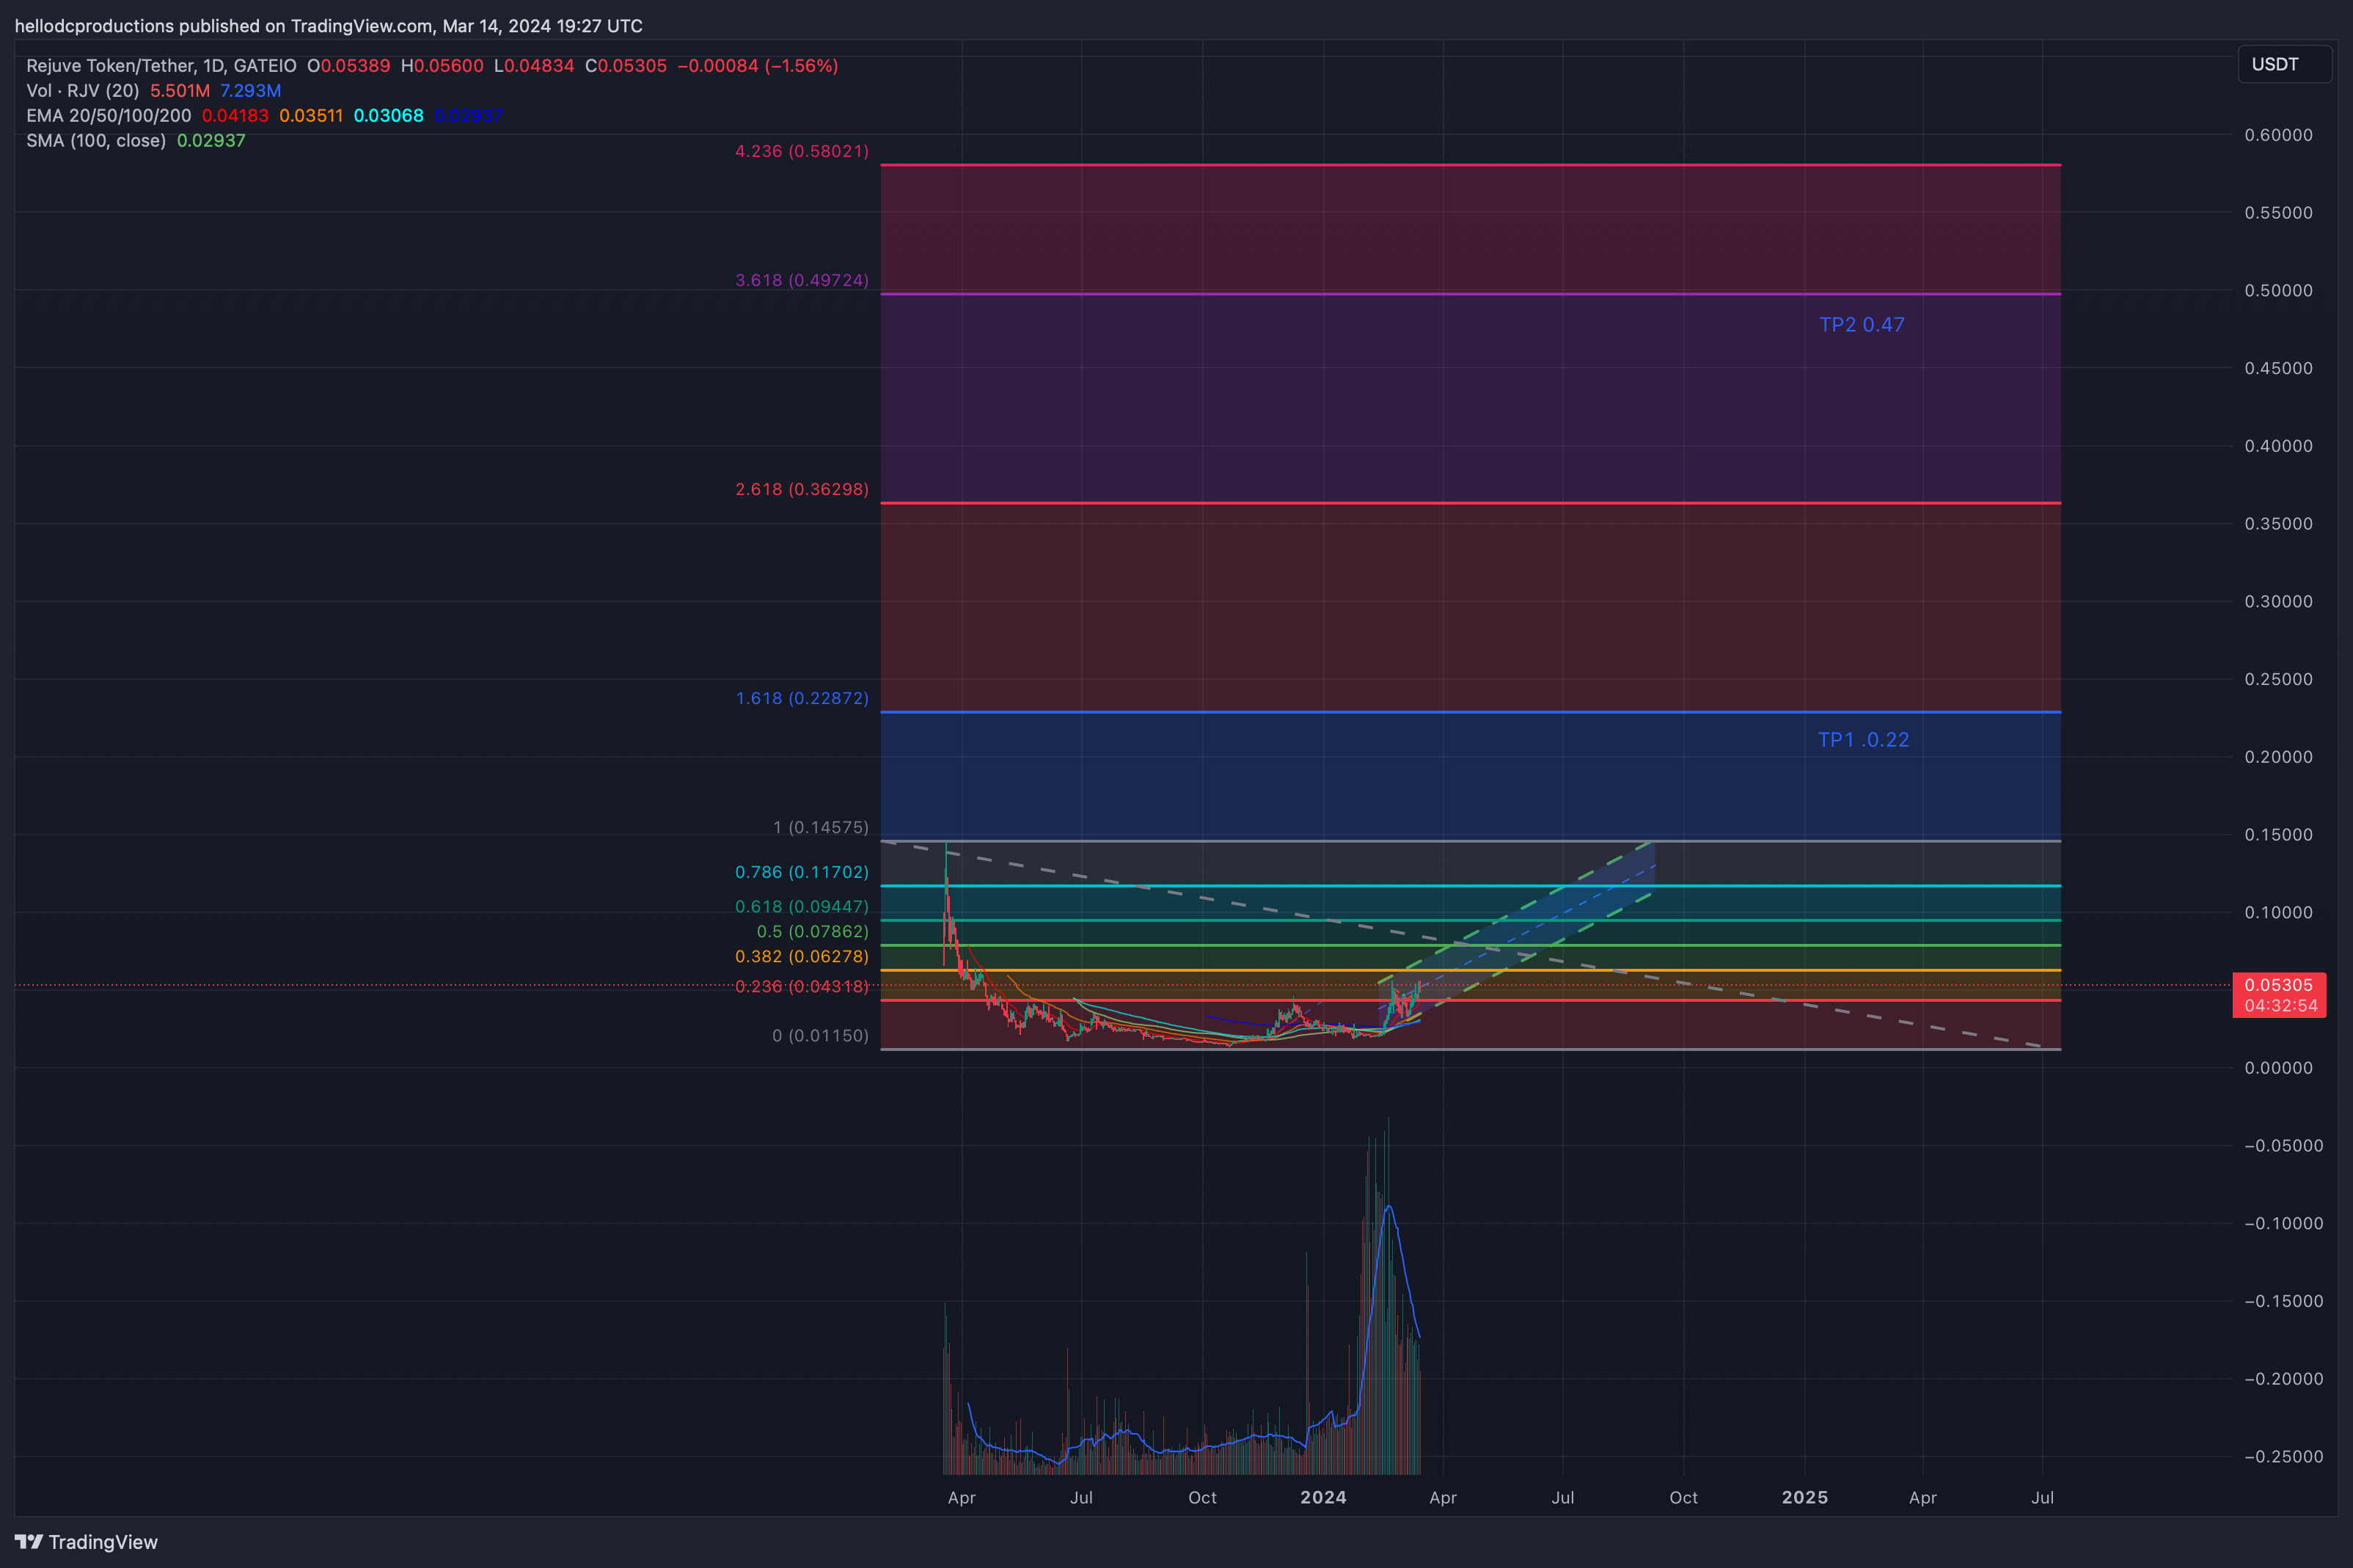
Task: Click the 0.60000 price axis label
Action: [2278, 135]
